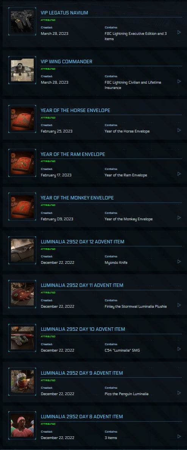Open the Year of the Monkey Envelope title

coord(77,198)
